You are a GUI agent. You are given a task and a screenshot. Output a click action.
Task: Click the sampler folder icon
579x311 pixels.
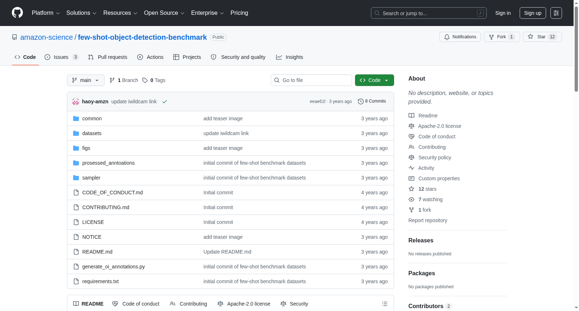pos(76,178)
